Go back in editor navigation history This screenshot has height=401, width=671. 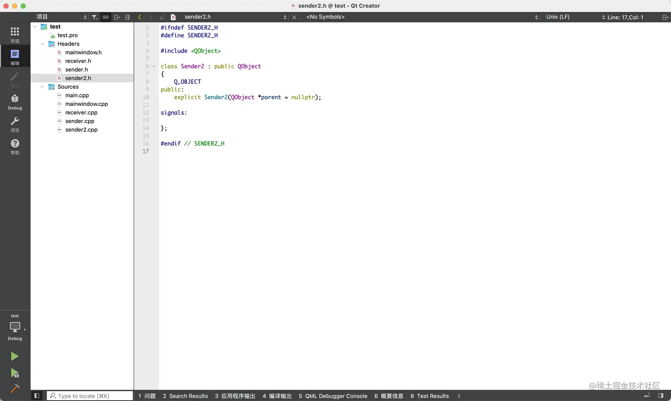coord(140,17)
